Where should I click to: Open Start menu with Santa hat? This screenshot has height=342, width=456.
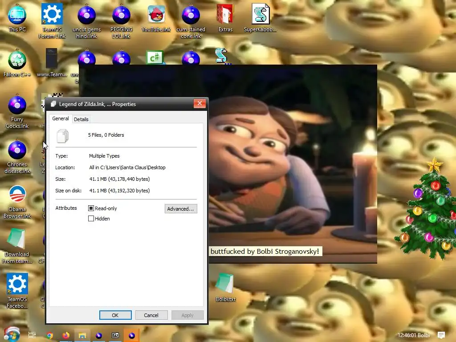click(x=12, y=334)
